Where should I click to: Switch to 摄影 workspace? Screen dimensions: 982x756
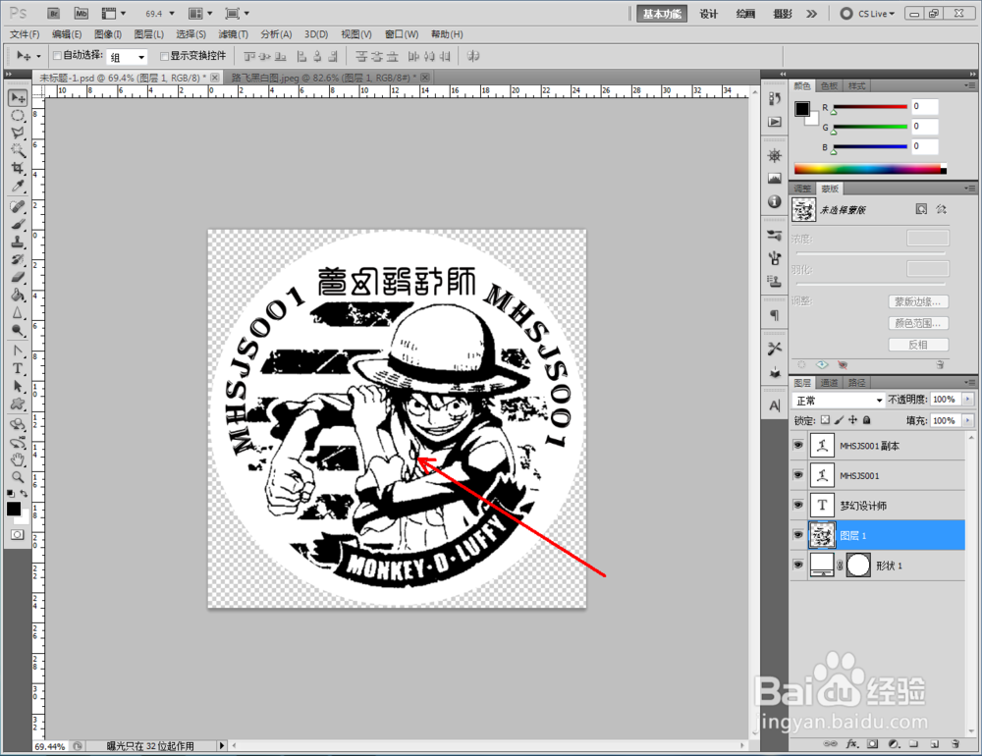783,13
